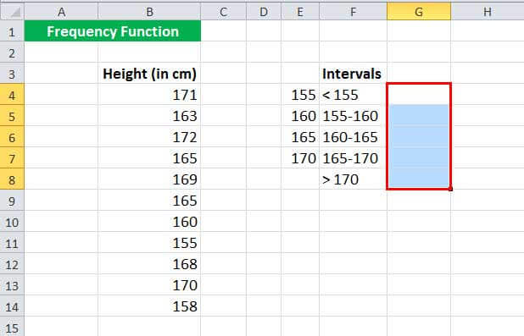Select height cell with 171
The height and width of the screenshot is (336, 524).
coord(149,95)
